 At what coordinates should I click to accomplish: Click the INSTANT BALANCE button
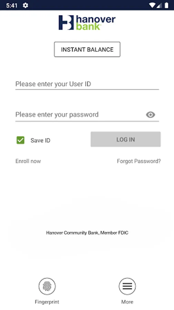tap(87, 49)
